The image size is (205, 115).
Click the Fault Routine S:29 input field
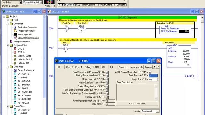pyautogui.click(x=153, y=76)
